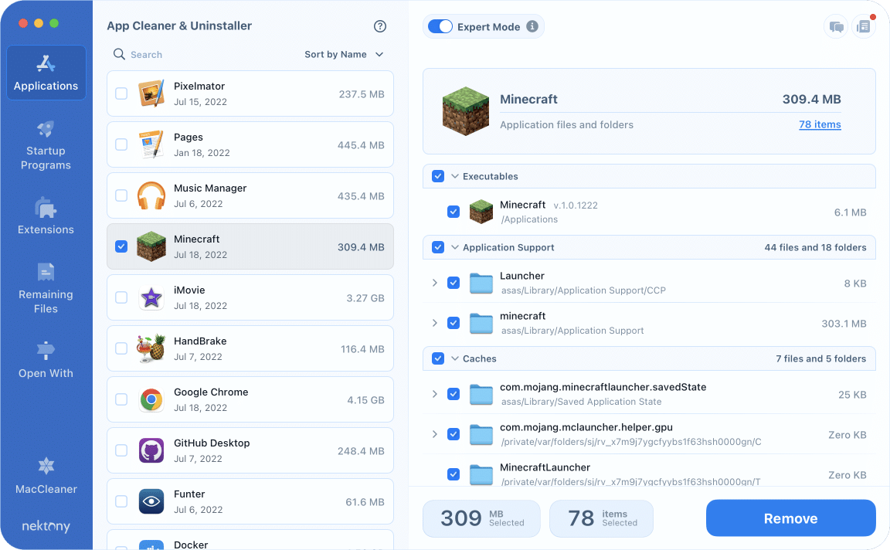Click the MinecraftLauncher cache folder name
This screenshot has width=890, height=550.
(x=545, y=467)
